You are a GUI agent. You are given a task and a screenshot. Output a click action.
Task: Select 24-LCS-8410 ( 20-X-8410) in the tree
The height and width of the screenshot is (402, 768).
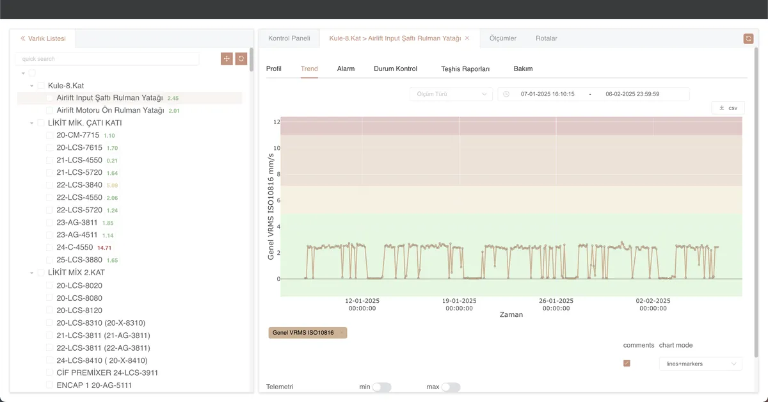click(x=102, y=360)
